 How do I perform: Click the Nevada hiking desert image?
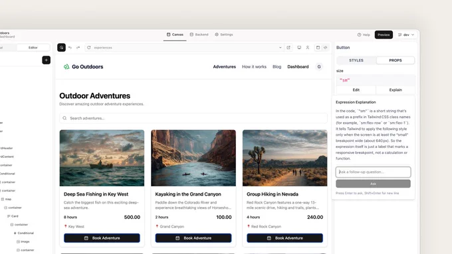click(284, 158)
